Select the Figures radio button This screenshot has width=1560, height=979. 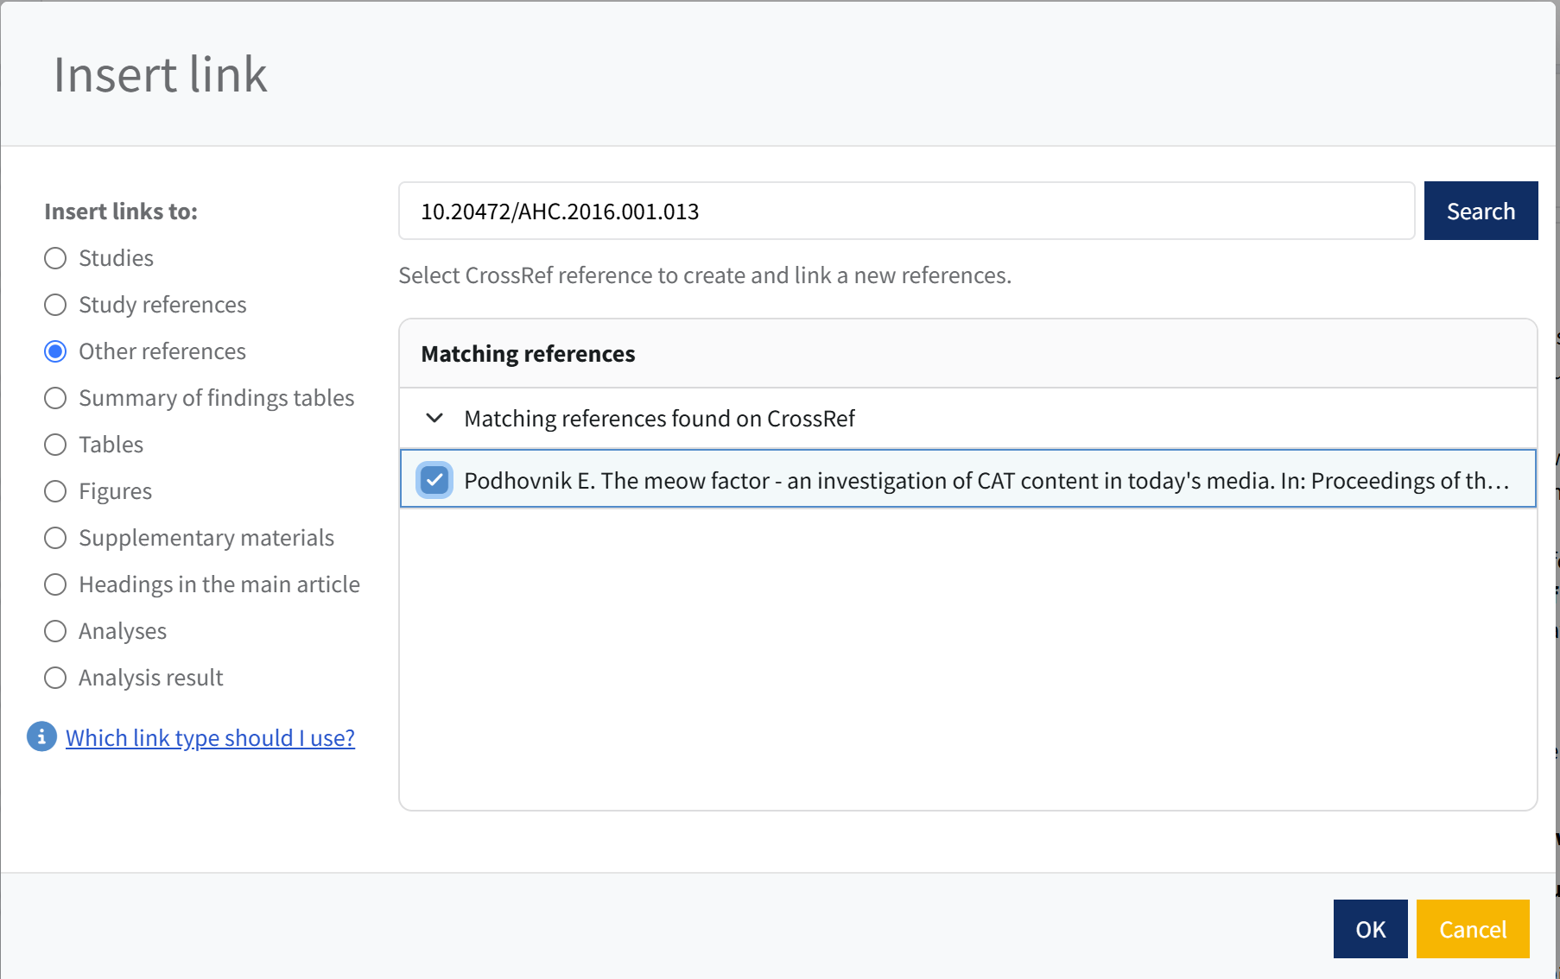coord(55,491)
